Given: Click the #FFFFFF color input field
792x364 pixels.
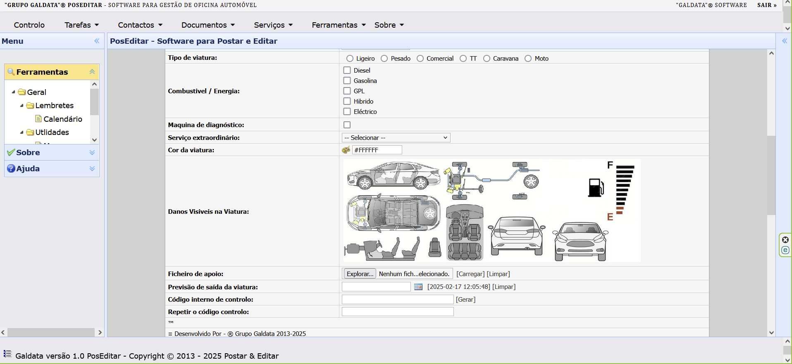Looking at the screenshot, I should [377, 150].
